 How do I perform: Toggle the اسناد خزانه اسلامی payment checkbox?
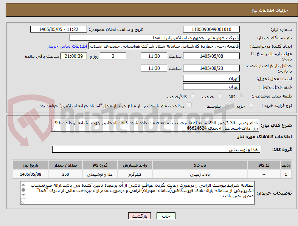(x=189, y=105)
